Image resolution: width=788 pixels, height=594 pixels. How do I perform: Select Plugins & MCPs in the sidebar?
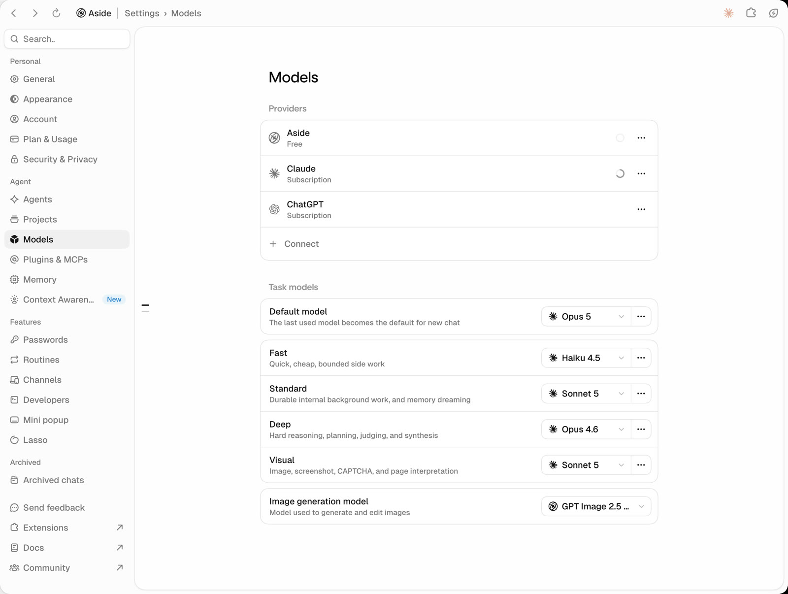tap(67, 260)
